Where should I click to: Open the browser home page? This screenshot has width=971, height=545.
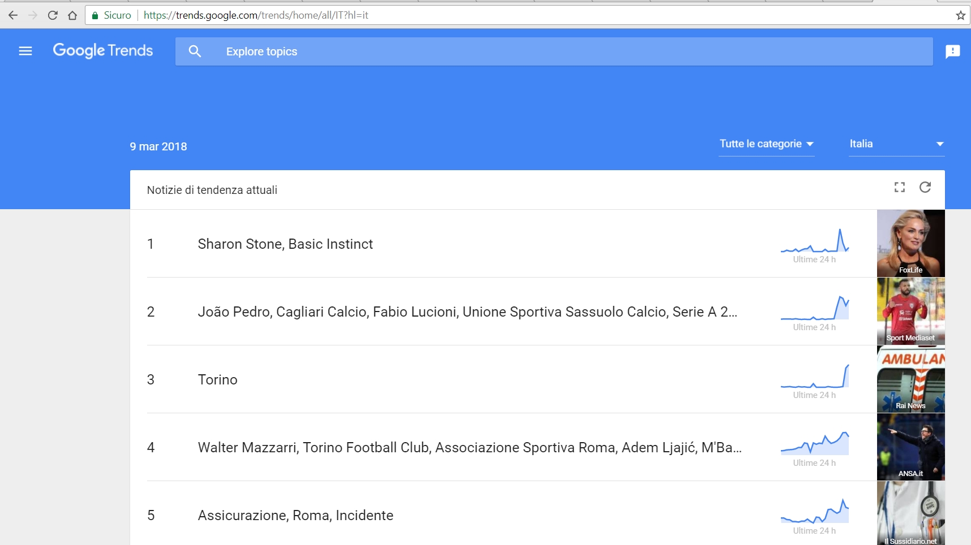click(x=72, y=15)
